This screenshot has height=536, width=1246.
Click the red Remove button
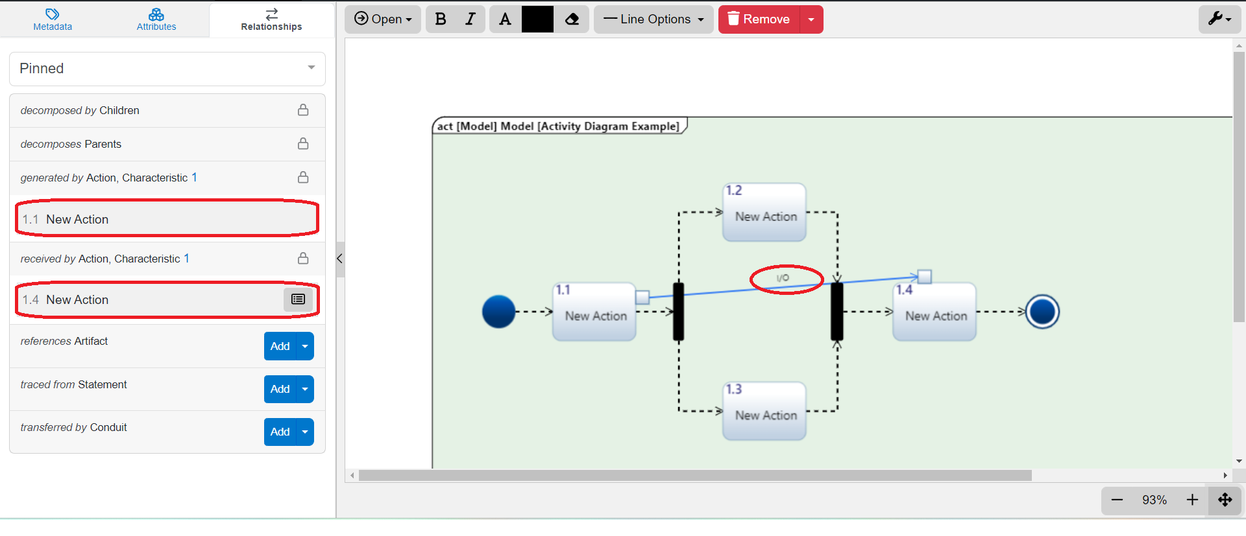759,19
